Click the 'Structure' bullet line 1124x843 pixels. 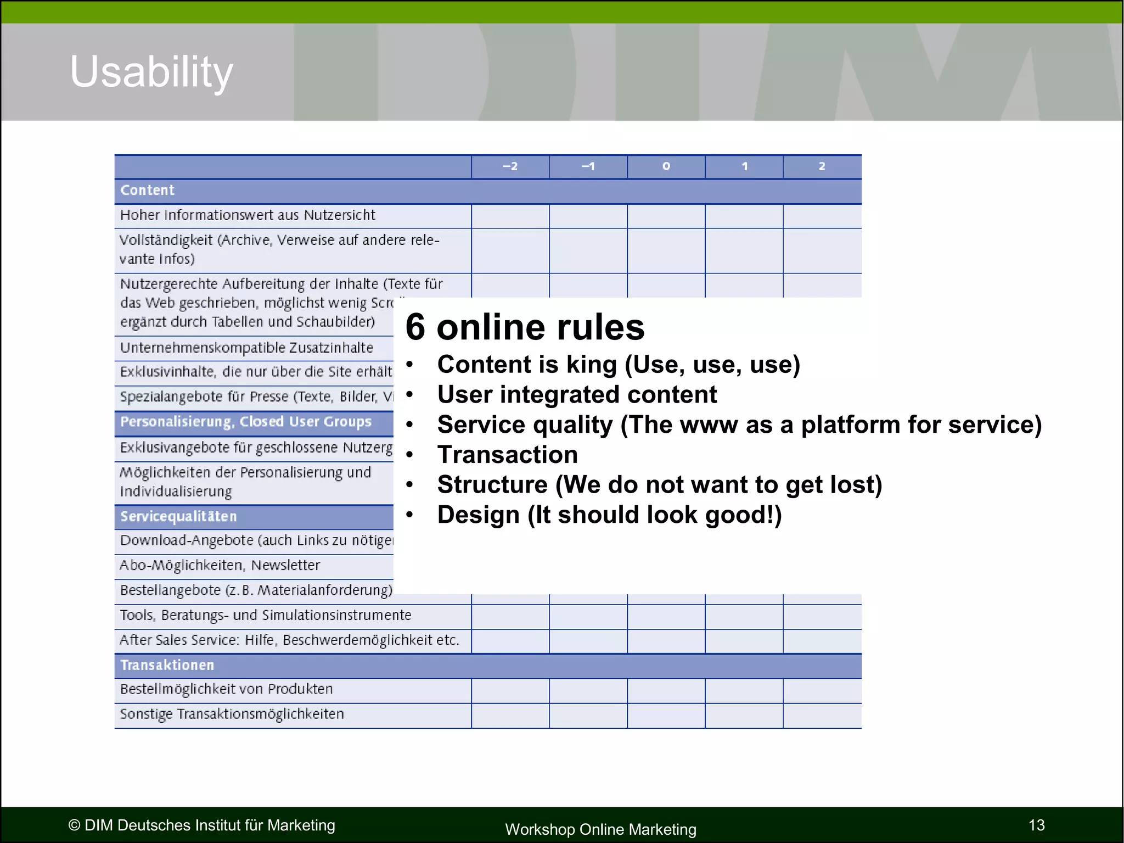click(x=659, y=485)
